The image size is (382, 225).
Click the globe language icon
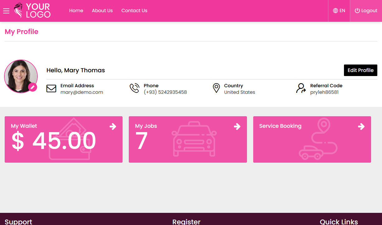(336, 11)
